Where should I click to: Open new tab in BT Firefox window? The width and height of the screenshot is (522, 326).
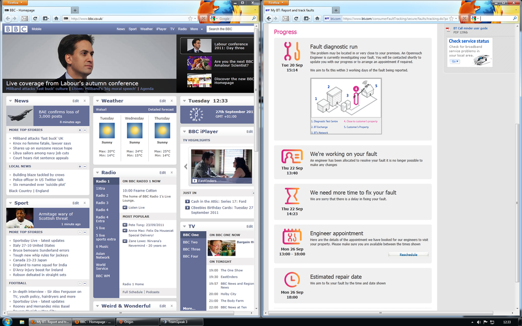[336, 10]
